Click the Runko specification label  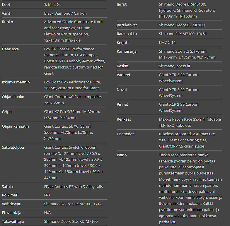click(8, 22)
